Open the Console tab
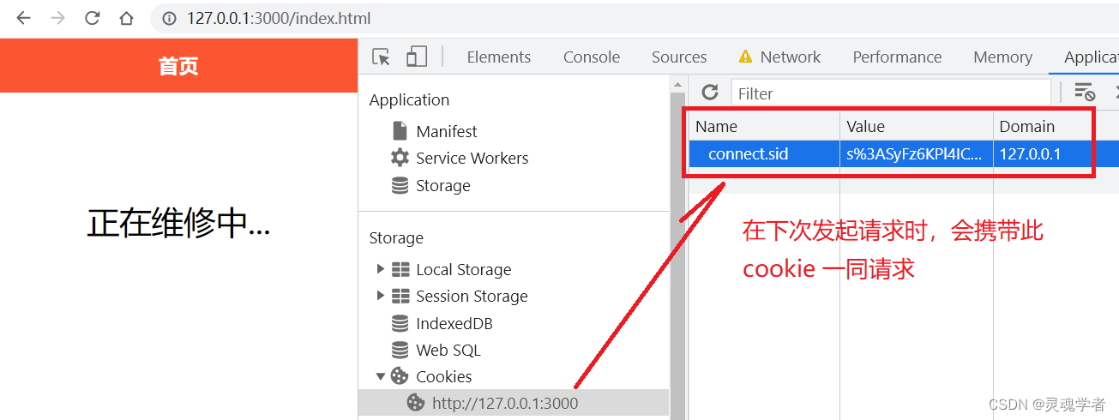 pyautogui.click(x=591, y=57)
